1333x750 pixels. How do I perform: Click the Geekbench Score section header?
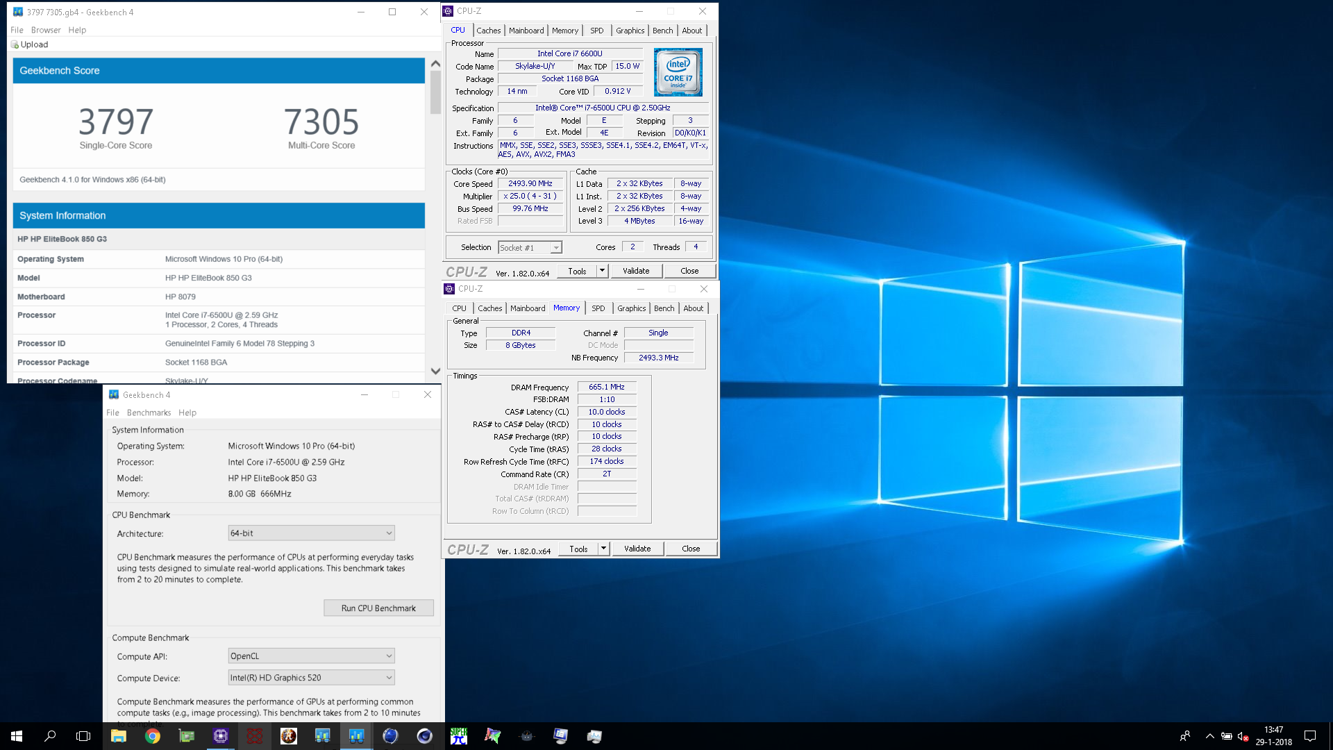coord(219,71)
